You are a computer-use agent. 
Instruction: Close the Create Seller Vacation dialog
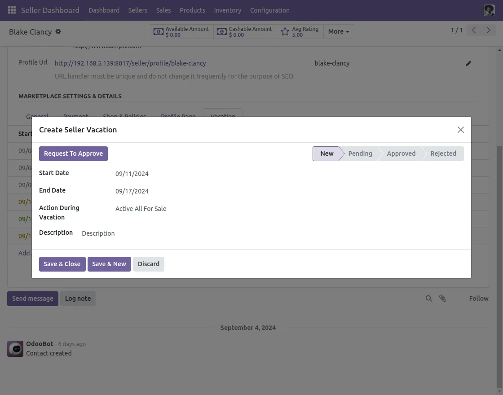tap(460, 130)
